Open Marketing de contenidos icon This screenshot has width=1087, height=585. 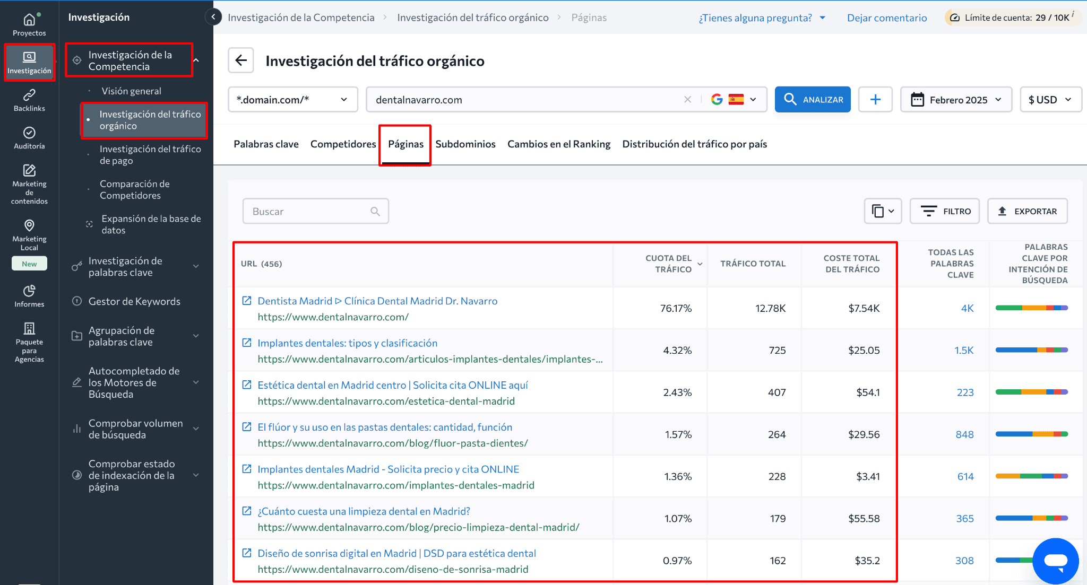(29, 184)
